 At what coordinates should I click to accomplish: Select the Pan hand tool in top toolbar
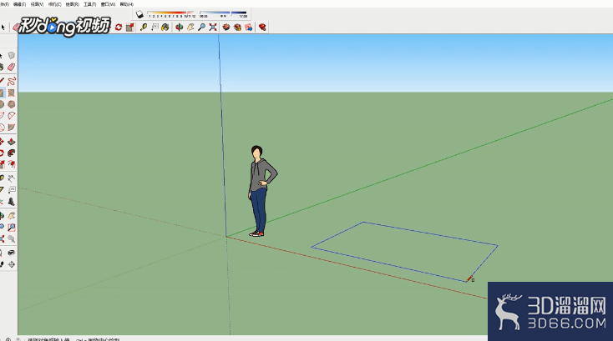coord(190,27)
